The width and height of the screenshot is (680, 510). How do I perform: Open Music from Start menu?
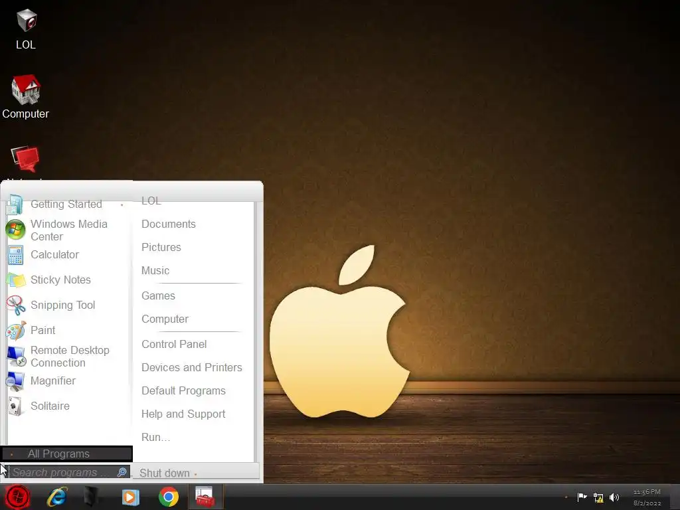[155, 271]
